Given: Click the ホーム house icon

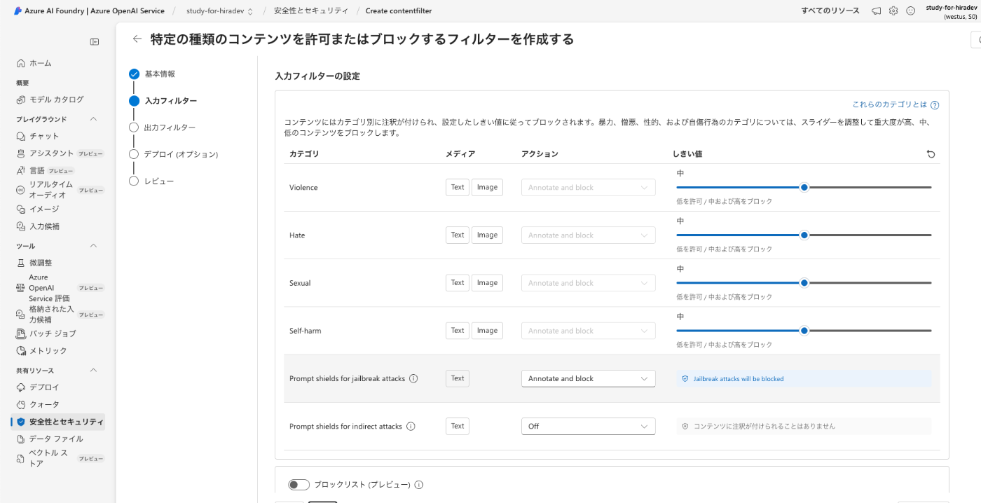Looking at the screenshot, I should [x=20, y=63].
